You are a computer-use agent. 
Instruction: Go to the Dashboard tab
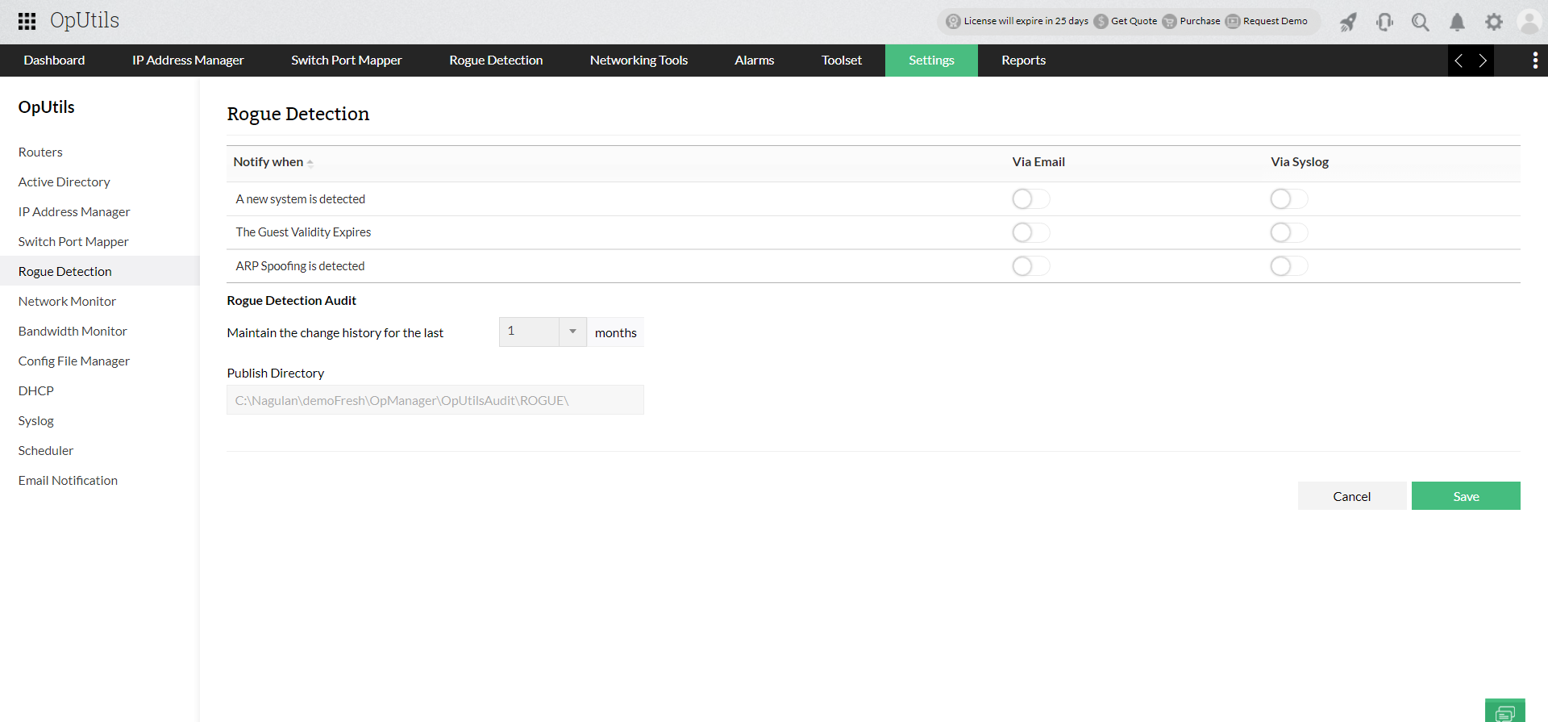coord(54,61)
